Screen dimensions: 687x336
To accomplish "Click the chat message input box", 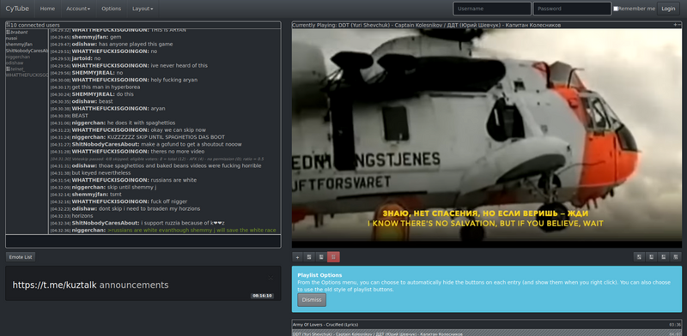I will coord(143,241).
